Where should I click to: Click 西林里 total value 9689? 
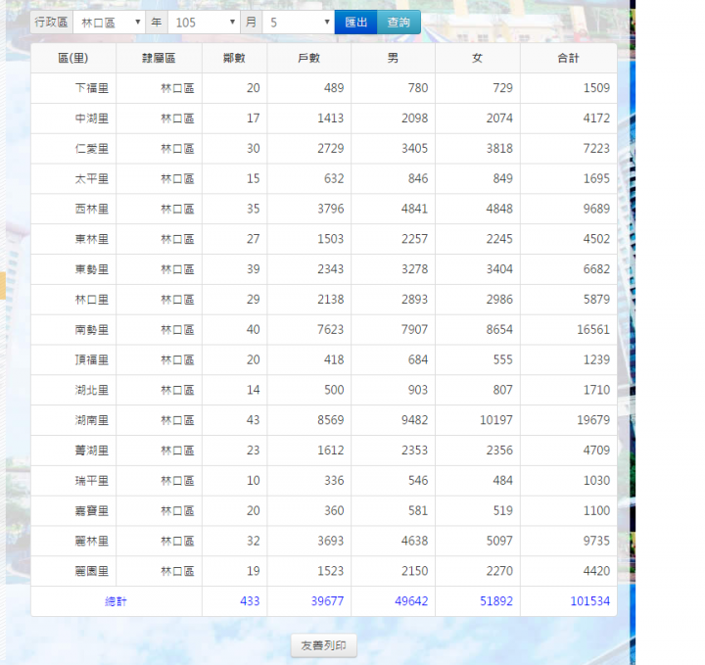(x=596, y=209)
